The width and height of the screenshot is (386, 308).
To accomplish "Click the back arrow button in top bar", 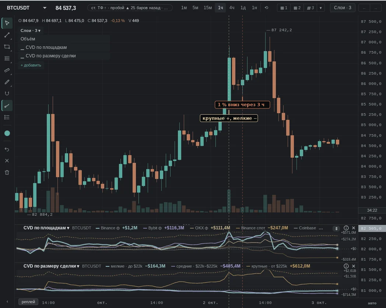I will pos(364,8).
